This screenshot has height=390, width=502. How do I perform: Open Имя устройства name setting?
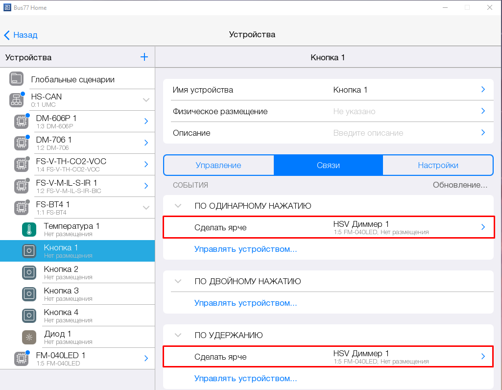[x=328, y=90]
